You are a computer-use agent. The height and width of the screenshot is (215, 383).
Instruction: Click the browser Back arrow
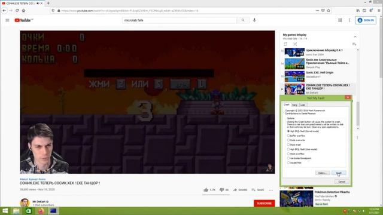[4, 11]
